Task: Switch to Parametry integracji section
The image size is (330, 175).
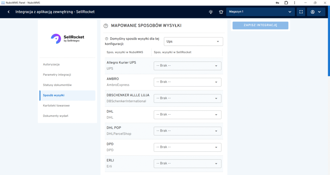Action: coord(57,75)
